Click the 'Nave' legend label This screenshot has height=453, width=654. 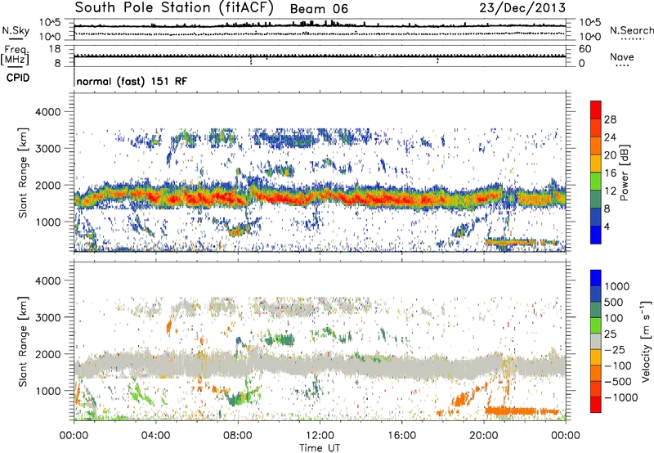pyautogui.click(x=622, y=57)
